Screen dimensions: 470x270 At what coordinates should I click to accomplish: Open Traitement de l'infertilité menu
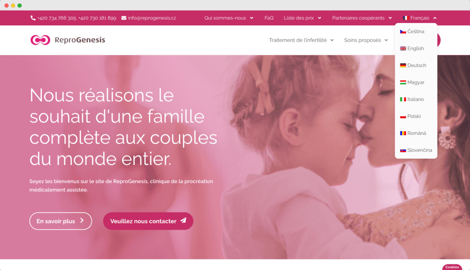[x=301, y=40]
